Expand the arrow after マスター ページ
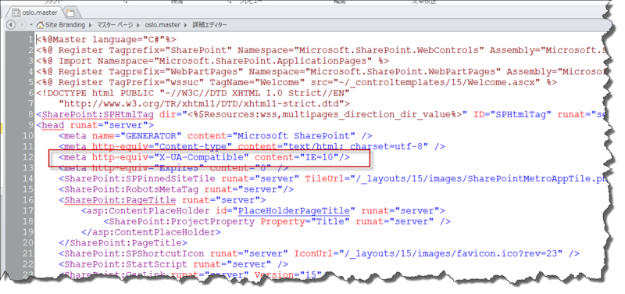Viewport: 625px width, 294px height. click(x=138, y=25)
